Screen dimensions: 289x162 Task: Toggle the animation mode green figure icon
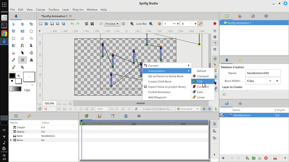tap(216, 109)
